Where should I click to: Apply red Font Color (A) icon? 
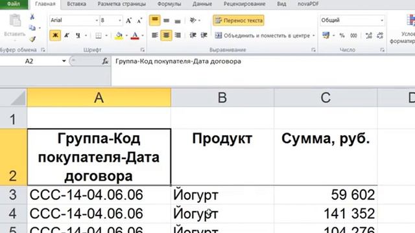[x=135, y=36]
